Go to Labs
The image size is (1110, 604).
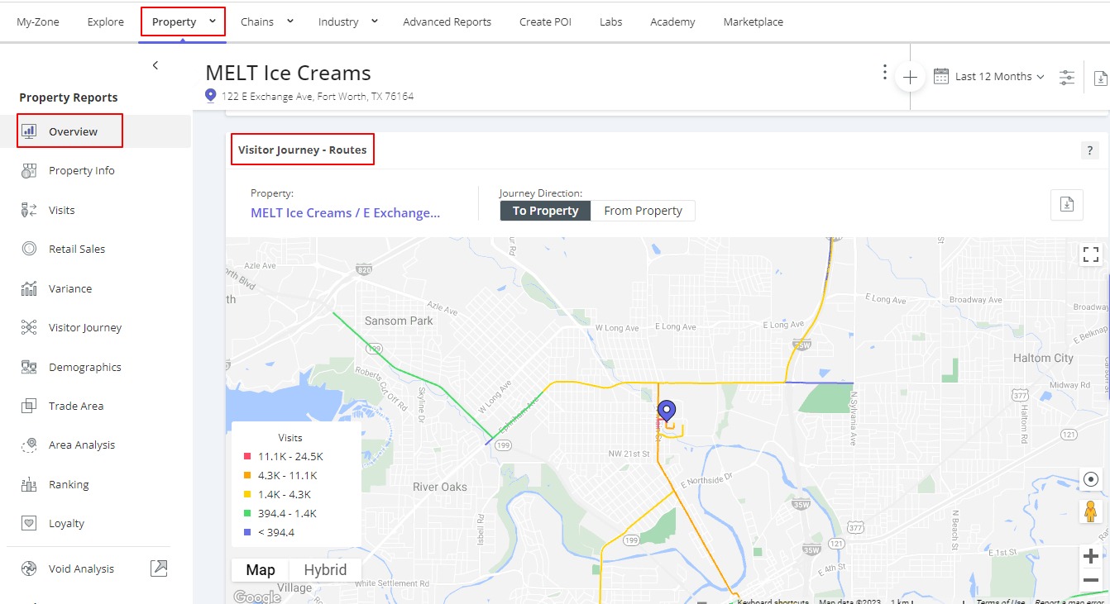[610, 21]
